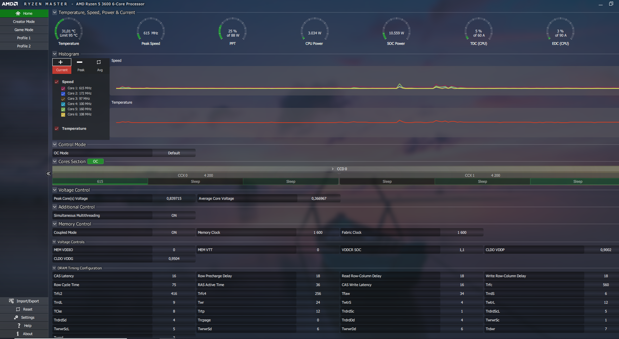This screenshot has width=619, height=339.
Task: Click the Help question mark icon
Action: point(19,326)
